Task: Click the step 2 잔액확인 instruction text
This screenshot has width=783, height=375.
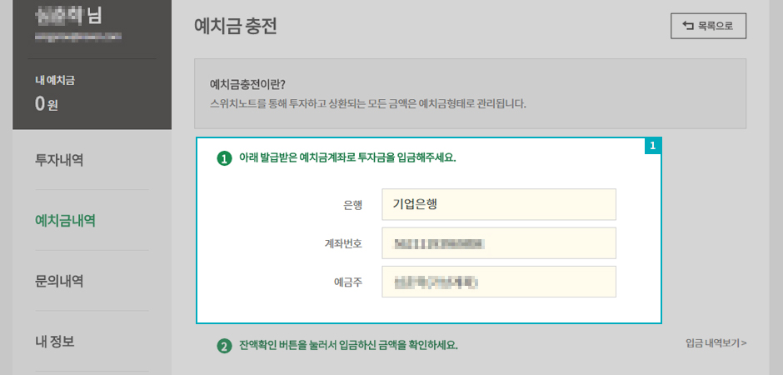Action: (x=348, y=345)
